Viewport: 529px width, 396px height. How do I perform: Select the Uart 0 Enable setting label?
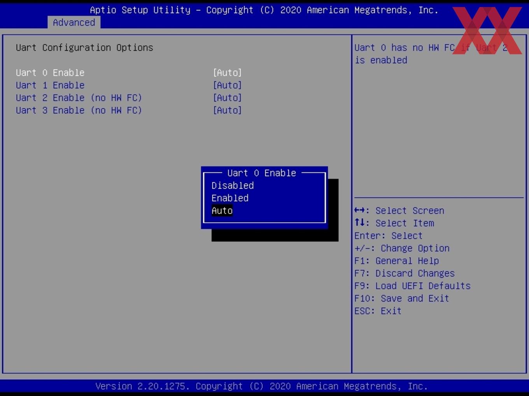(50, 73)
